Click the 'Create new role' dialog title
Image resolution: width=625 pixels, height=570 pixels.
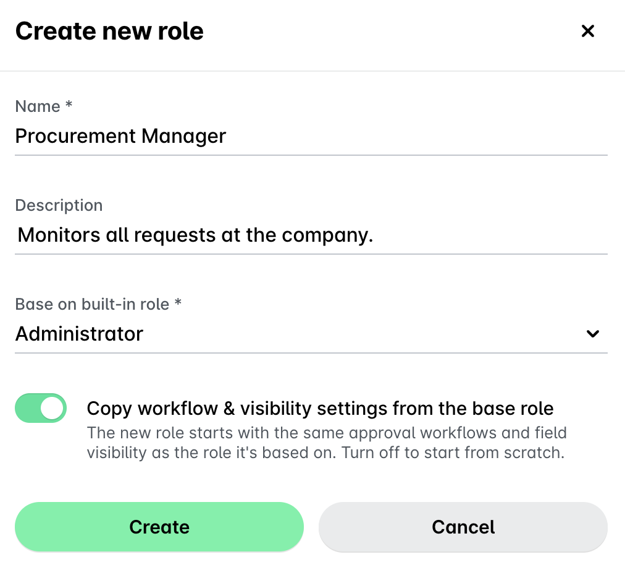pos(109,31)
